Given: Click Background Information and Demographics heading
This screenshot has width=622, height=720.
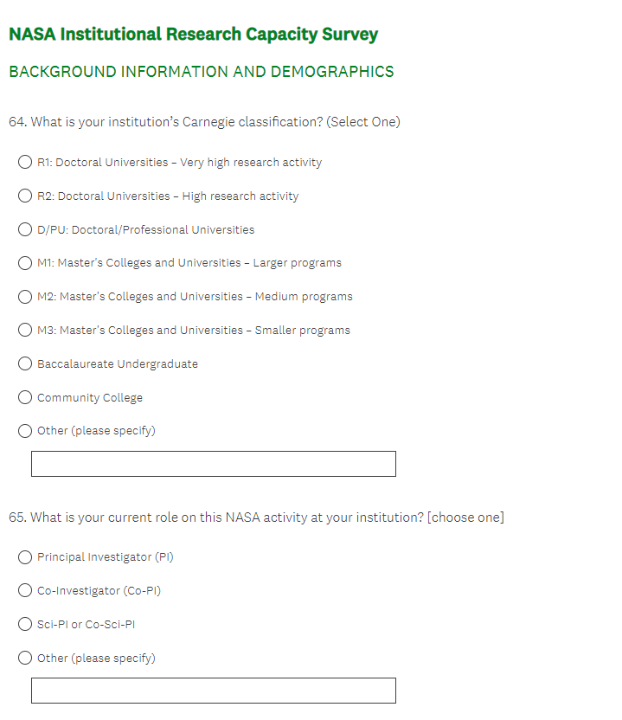Looking at the screenshot, I should coord(201,72).
